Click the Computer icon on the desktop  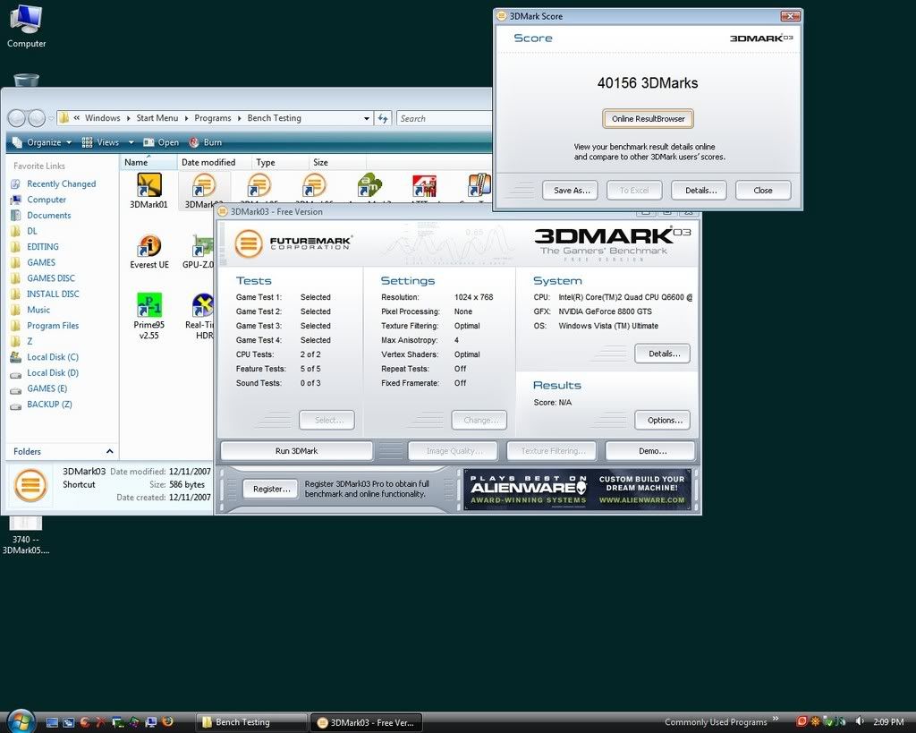click(x=26, y=26)
